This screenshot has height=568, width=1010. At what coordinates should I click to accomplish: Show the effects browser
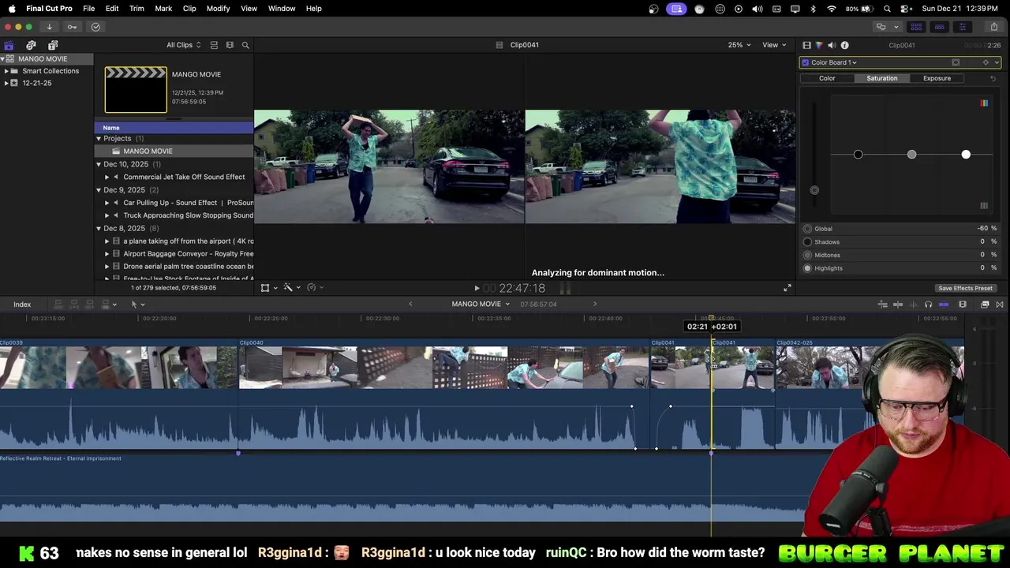point(985,305)
